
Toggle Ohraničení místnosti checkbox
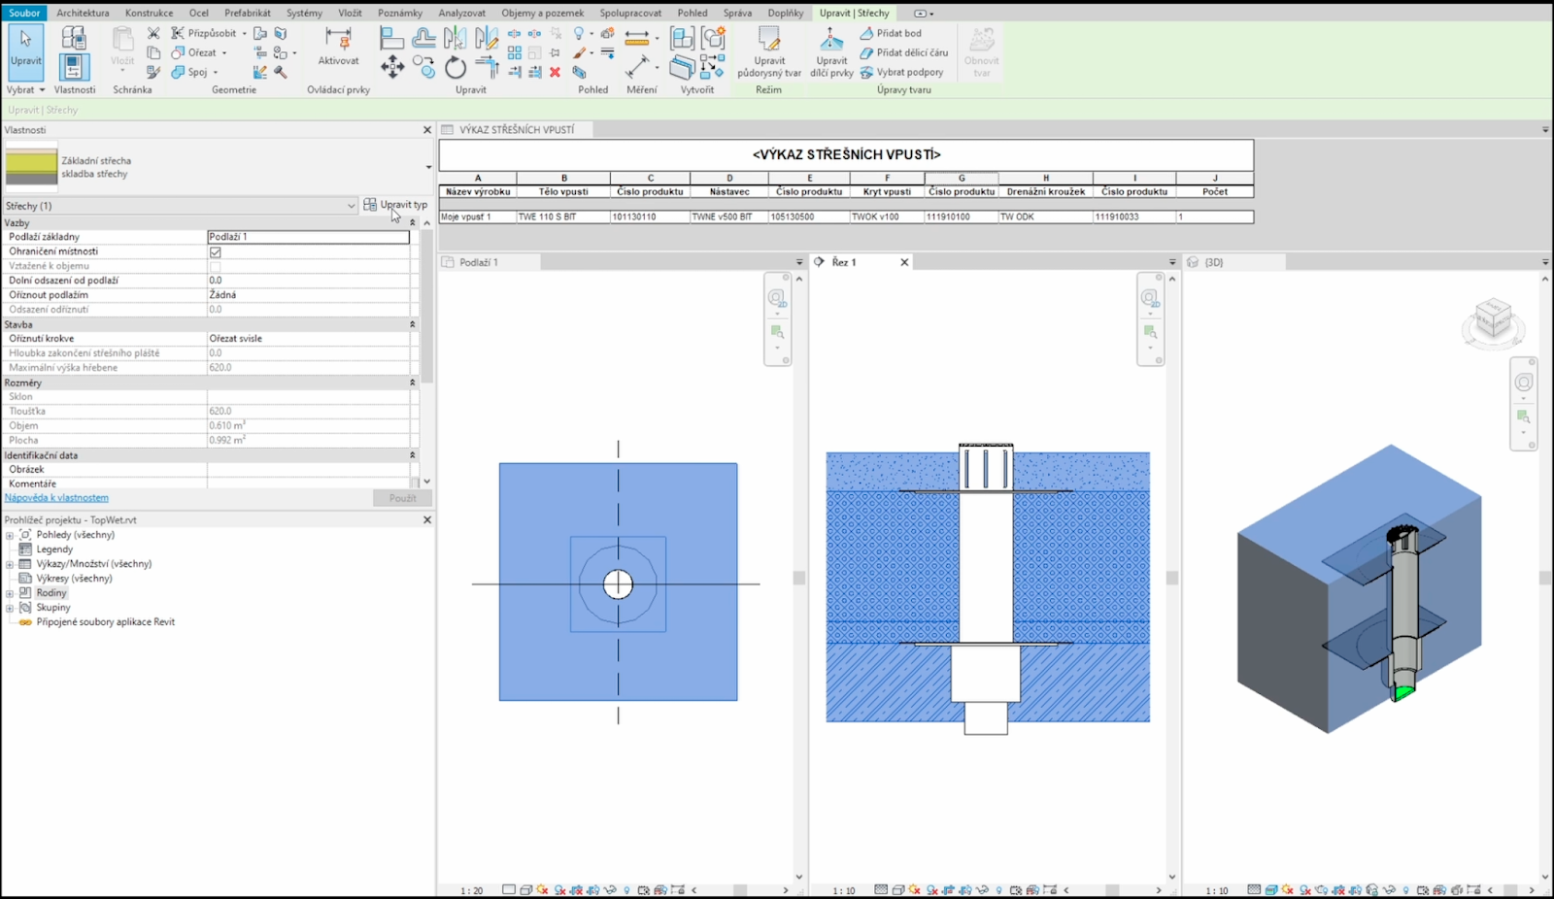216,251
